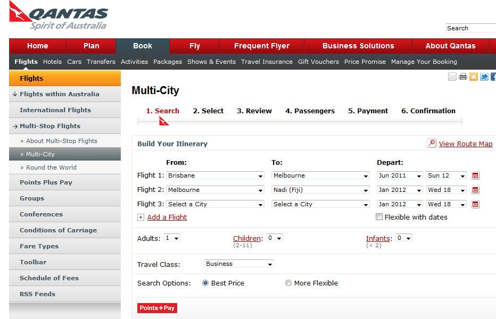Screen dimensions: 496x319
Task: Open Flight 1 To dropdown showing Melbourne
Action: 320,175
